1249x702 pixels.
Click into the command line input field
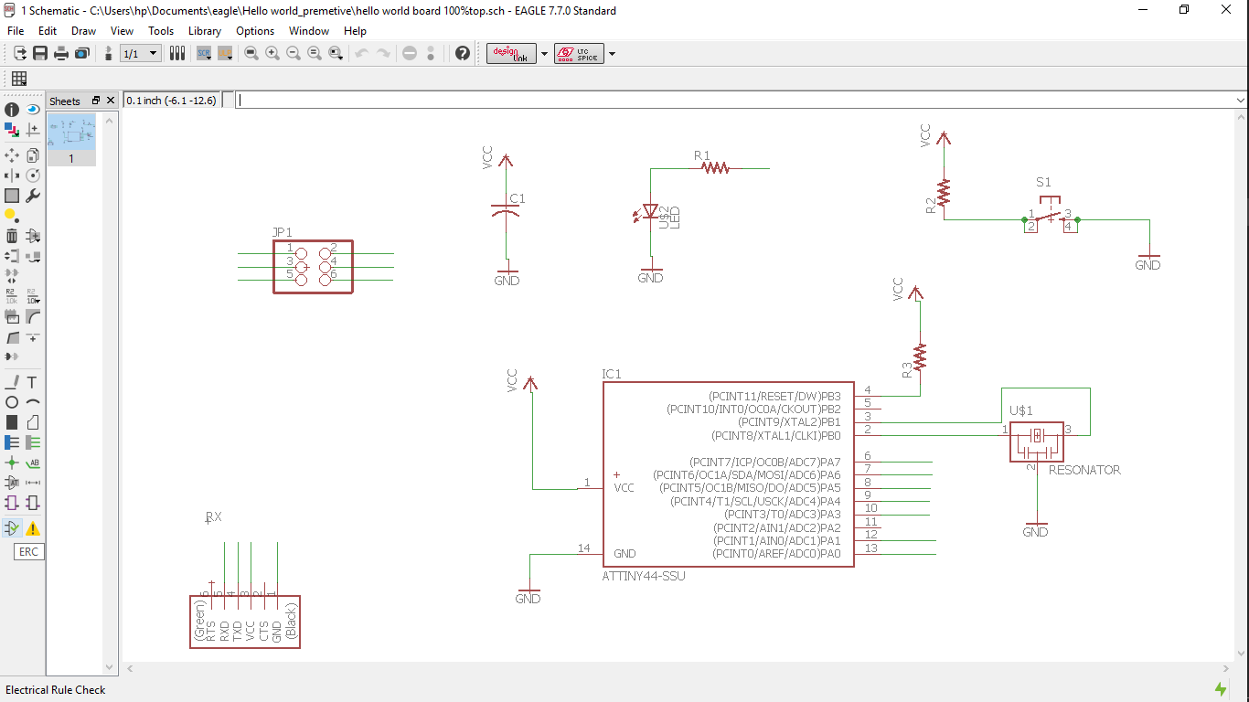coord(735,101)
